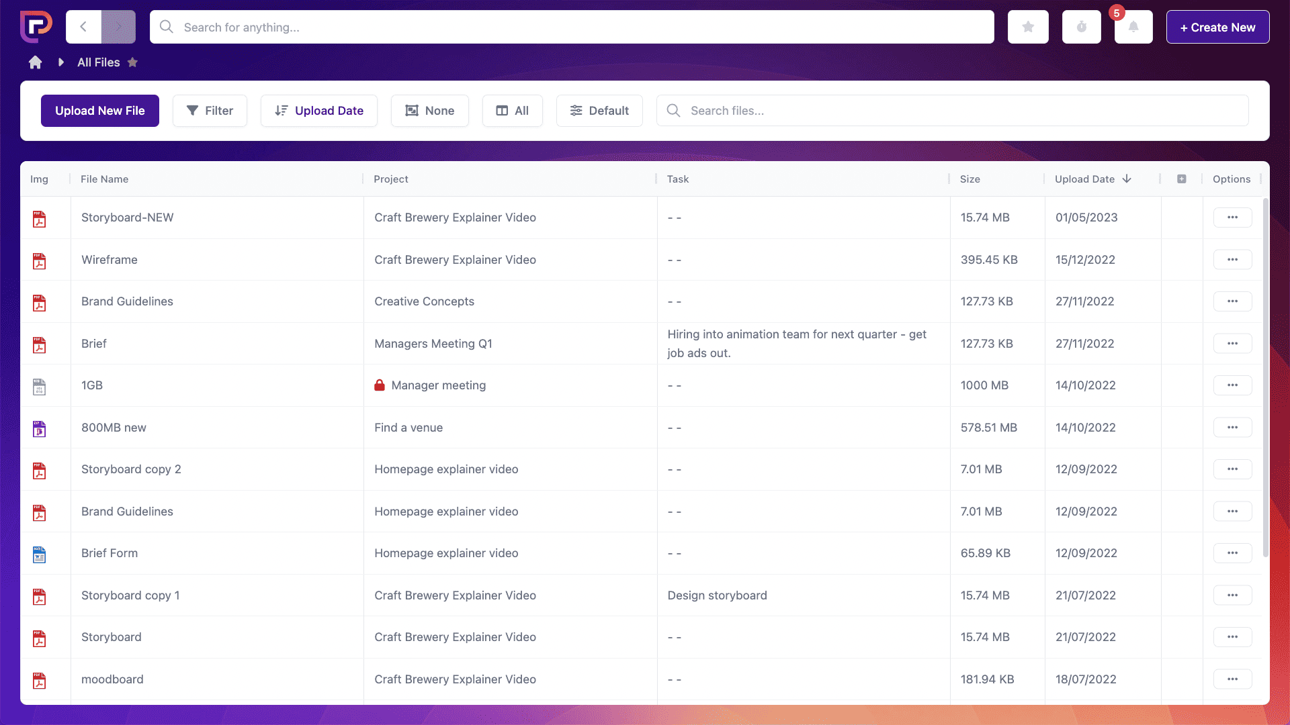Image resolution: width=1290 pixels, height=725 pixels.
Task: Open options menu for Wireframe row
Action: [x=1232, y=260]
